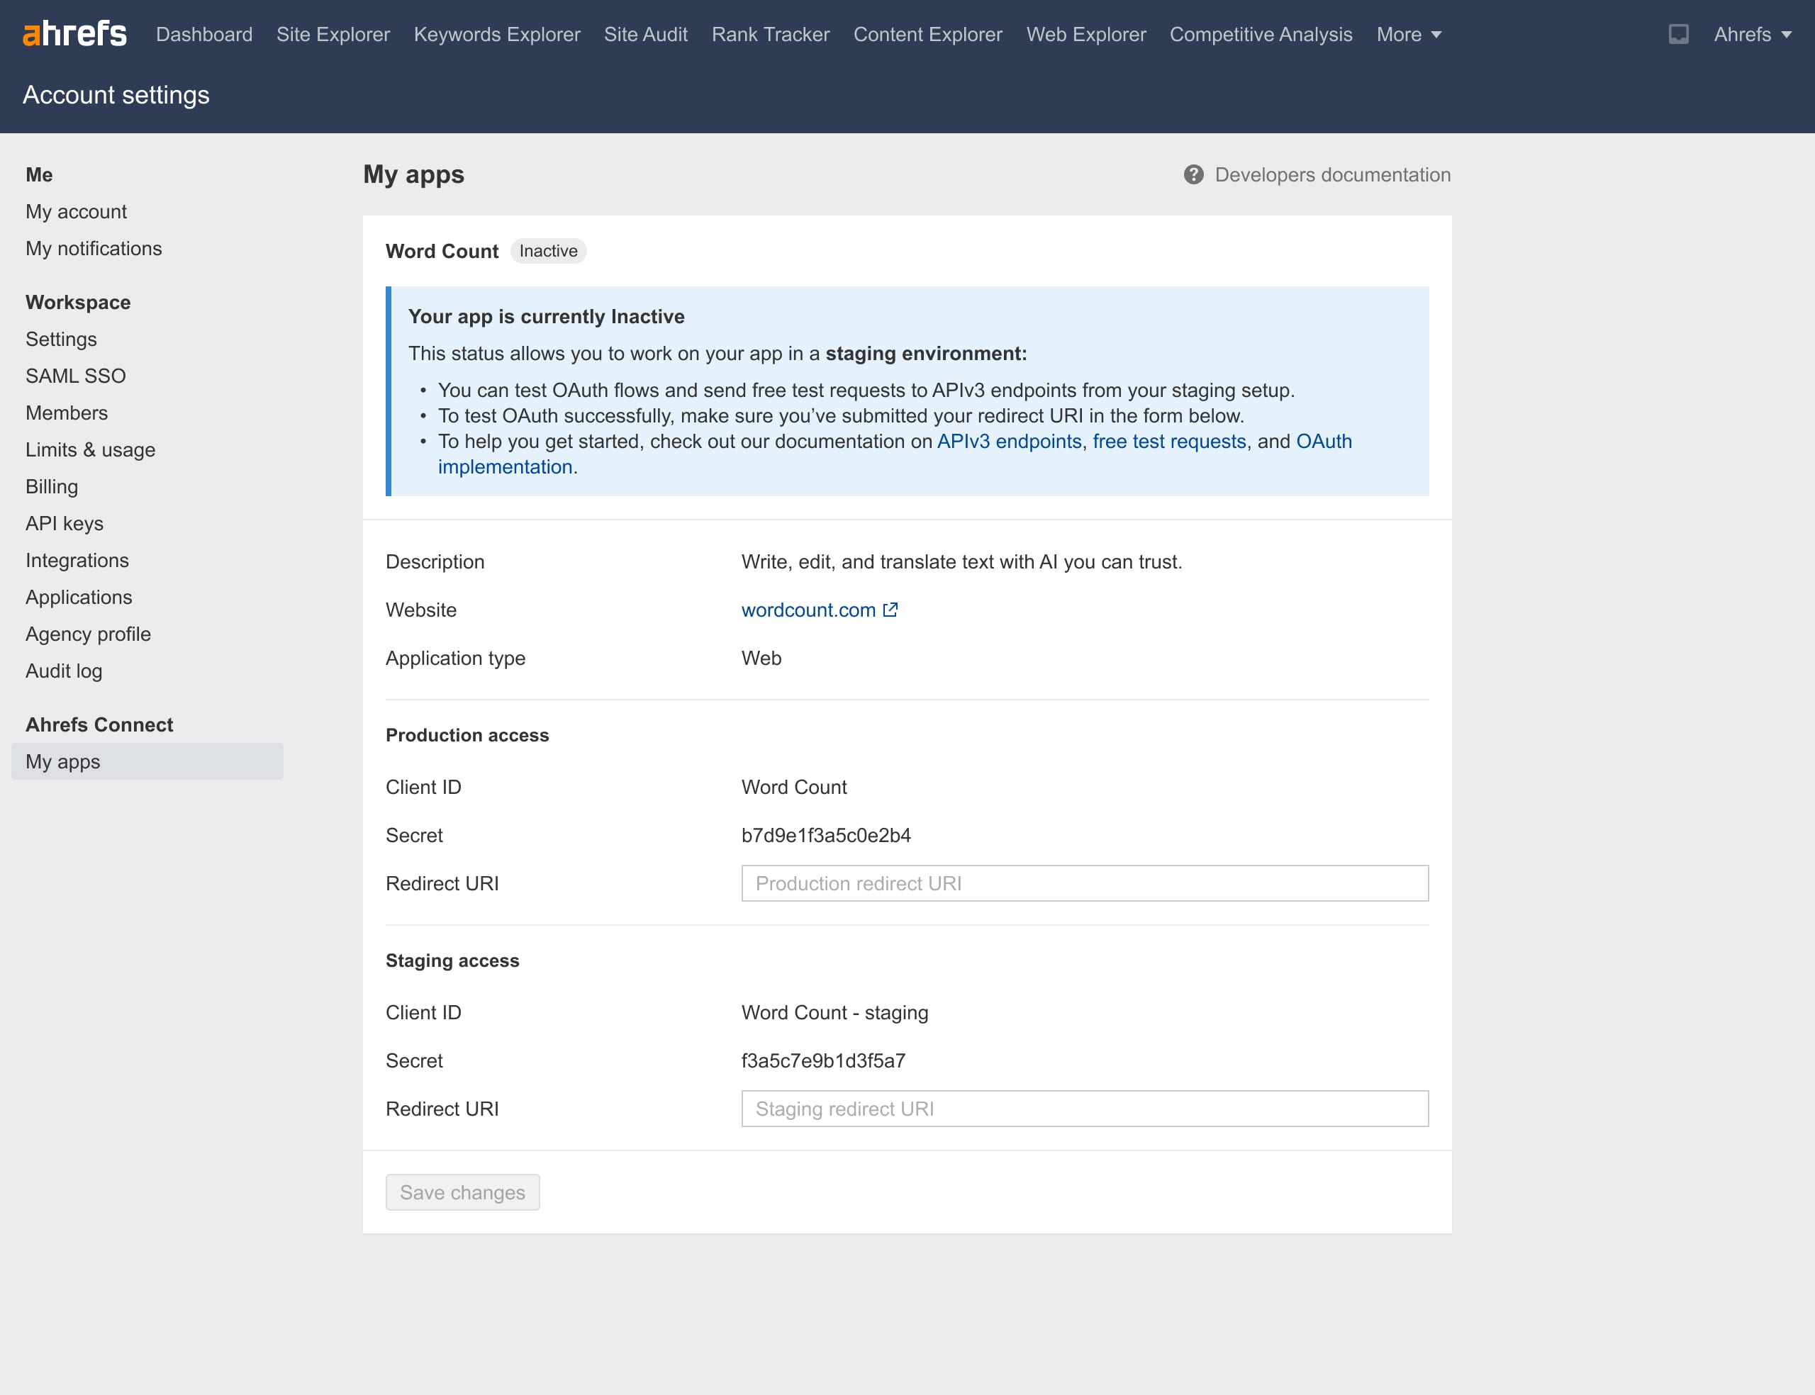Go to Keywords Explorer
This screenshot has height=1395, width=1815.
(496, 34)
